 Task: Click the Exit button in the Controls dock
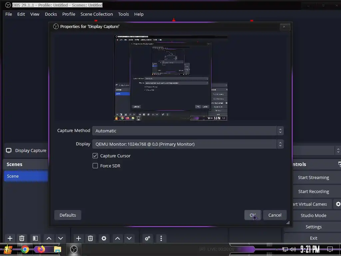pyautogui.click(x=313, y=238)
